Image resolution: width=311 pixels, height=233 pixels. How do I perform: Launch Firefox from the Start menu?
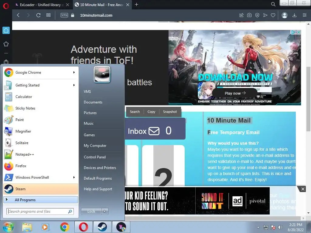click(x=41, y=166)
